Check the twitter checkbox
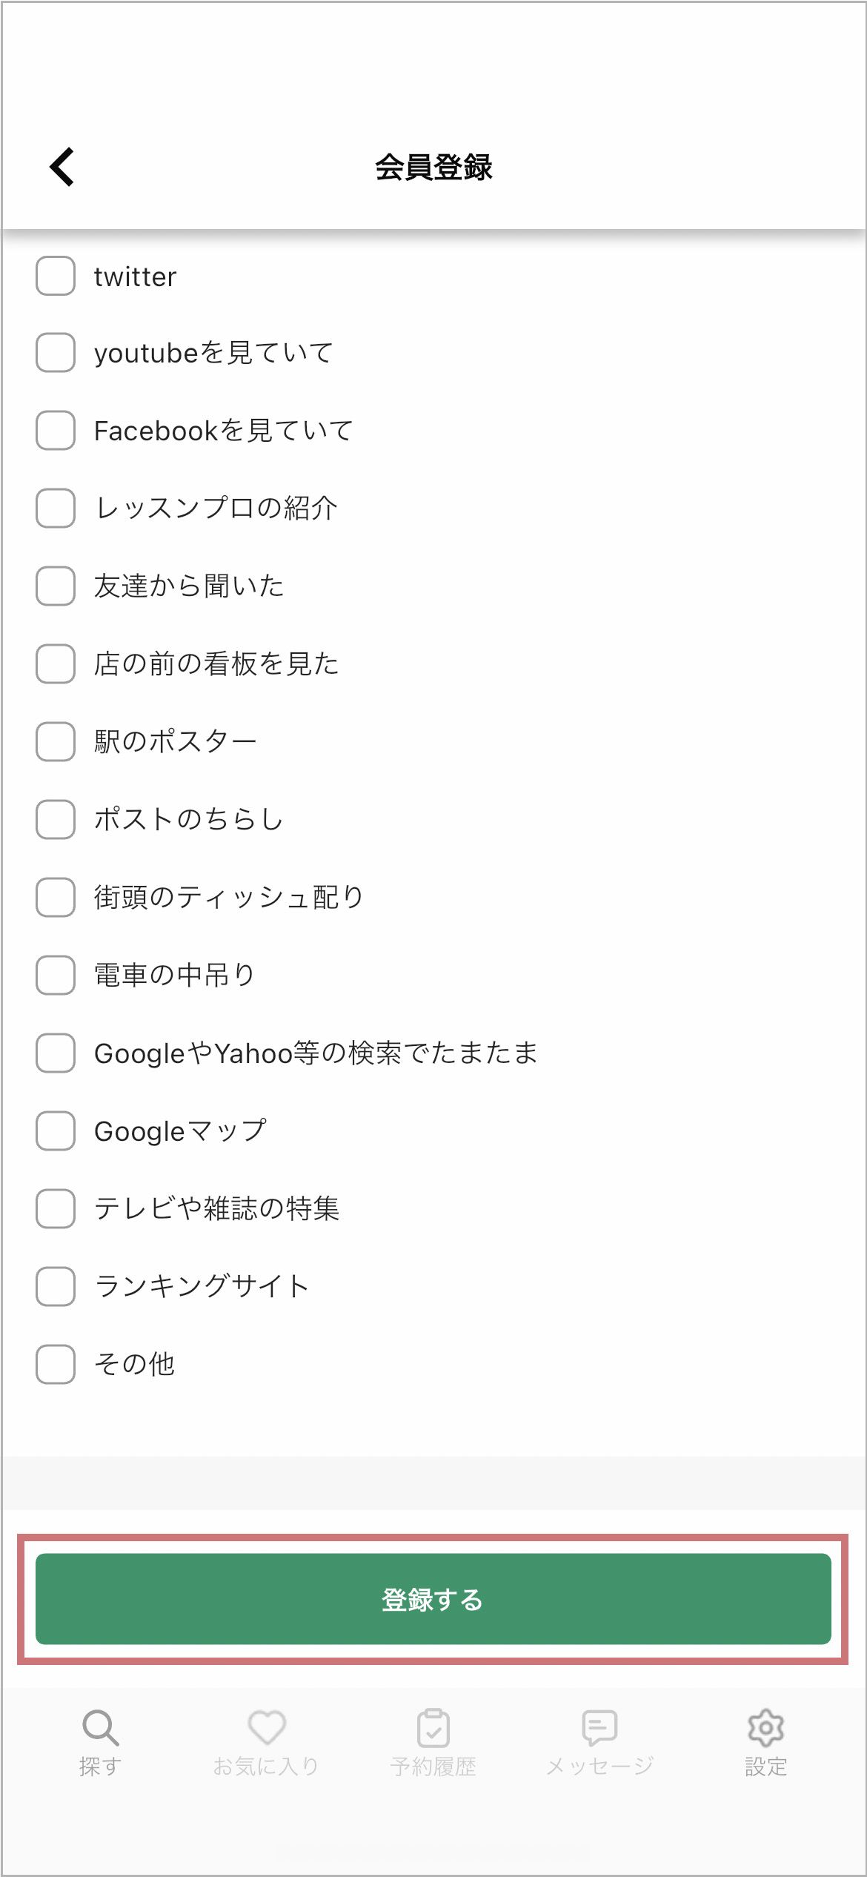Image resolution: width=867 pixels, height=1877 pixels. 56,277
